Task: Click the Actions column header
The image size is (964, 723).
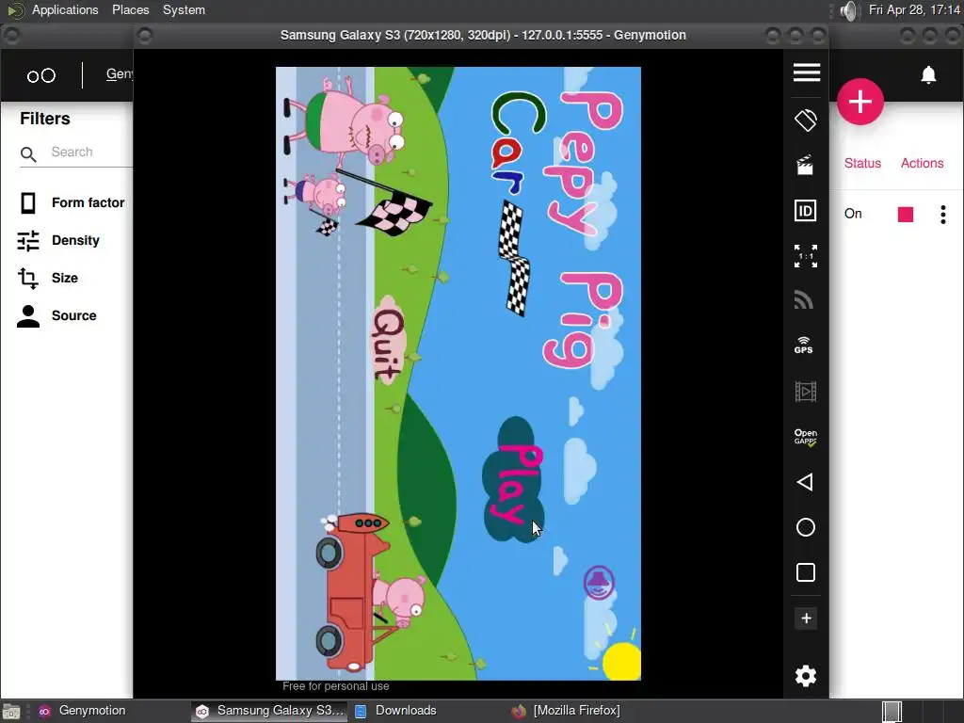Action: (922, 163)
